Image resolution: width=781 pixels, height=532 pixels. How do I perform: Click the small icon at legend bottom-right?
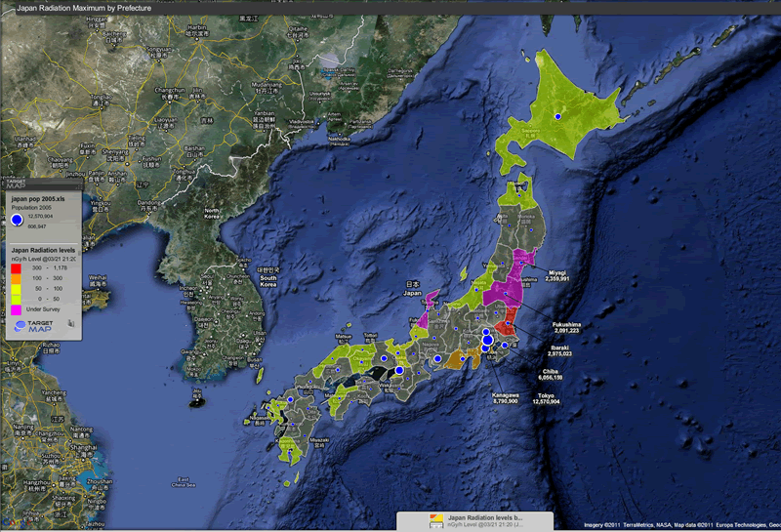coord(71,321)
